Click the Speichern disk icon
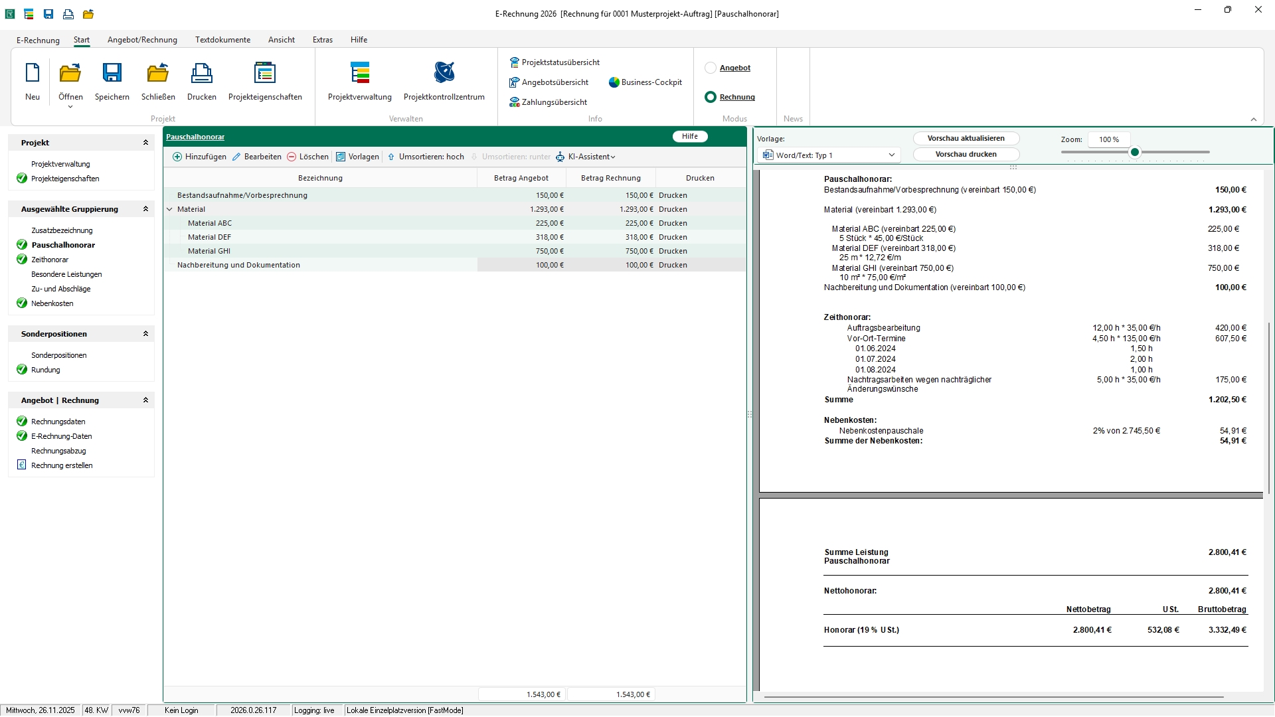Viewport: 1275px width, 717px height. (x=112, y=73)
